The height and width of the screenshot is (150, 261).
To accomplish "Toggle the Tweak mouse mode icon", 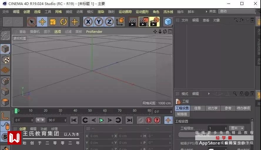I will tap(5, 126).
